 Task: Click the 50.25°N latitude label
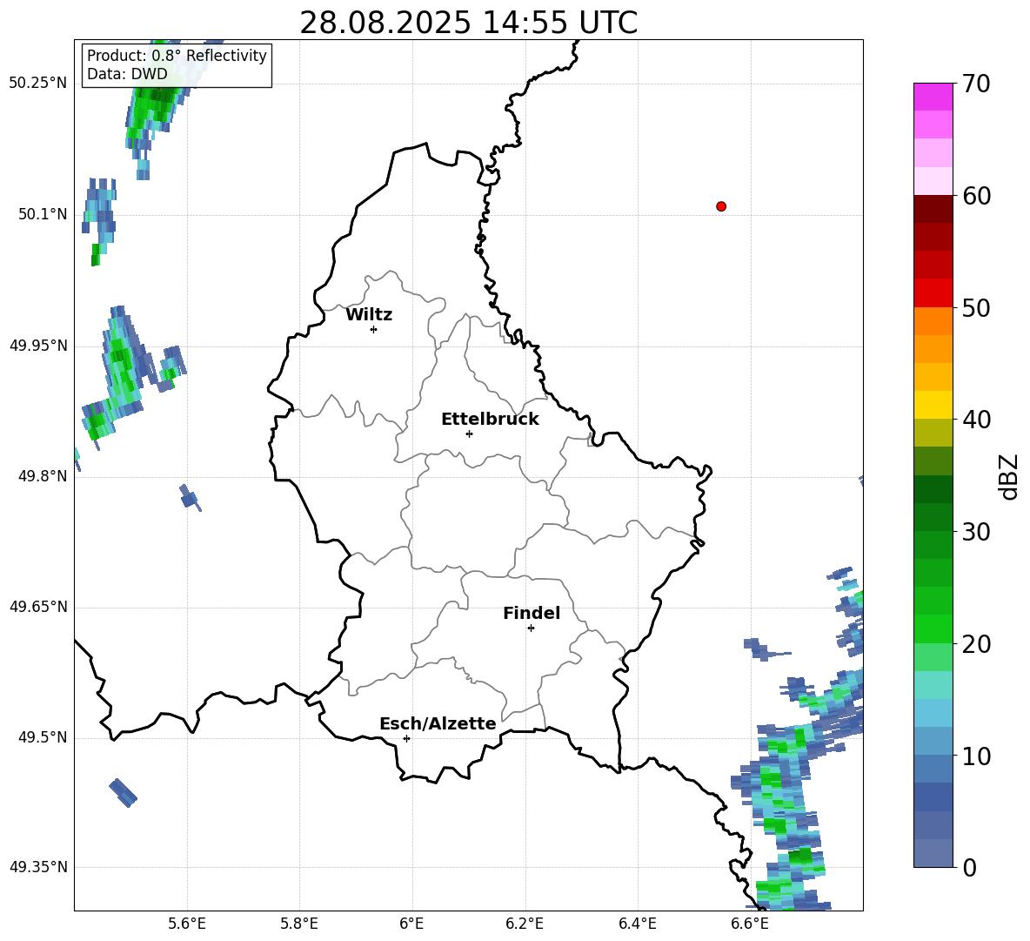point(38,84)
